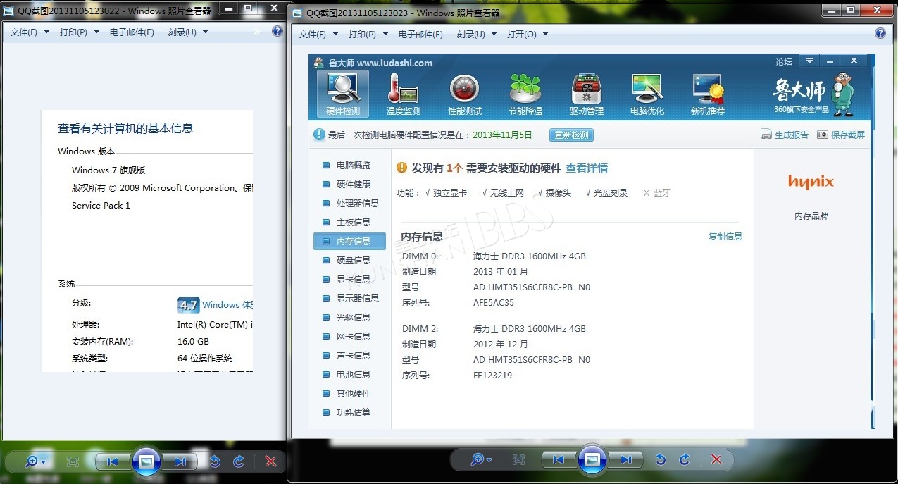Screen dimensions: 898x484
Task: Open 硬件检测 hardware detection tool
Action: [x=343, y=94]
